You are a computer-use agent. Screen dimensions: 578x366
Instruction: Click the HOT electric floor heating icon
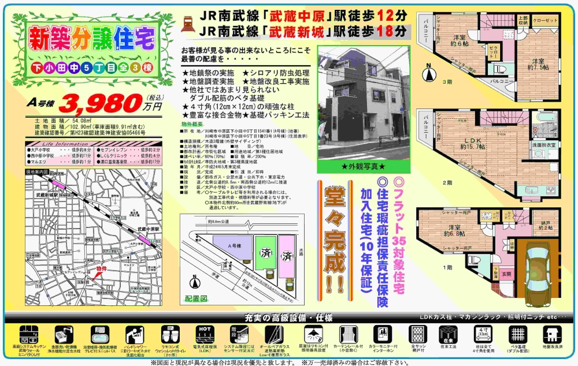pos(205,334)
